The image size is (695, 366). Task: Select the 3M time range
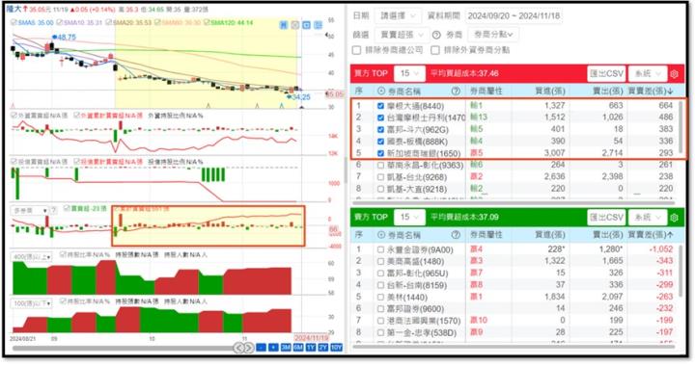click(x=286, y=348)
